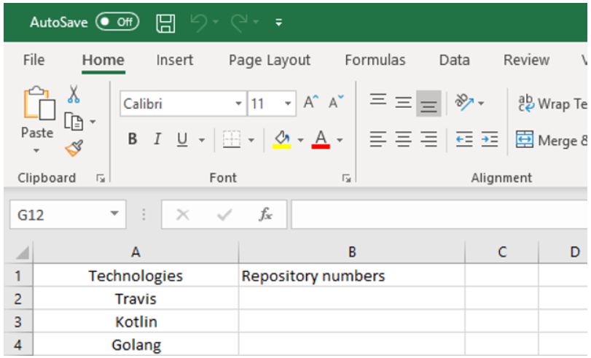Image resolution: width=591 pixels, height=358 pixels.
Task: Switch to the Insert tab
Action: (x=174, y=60)
